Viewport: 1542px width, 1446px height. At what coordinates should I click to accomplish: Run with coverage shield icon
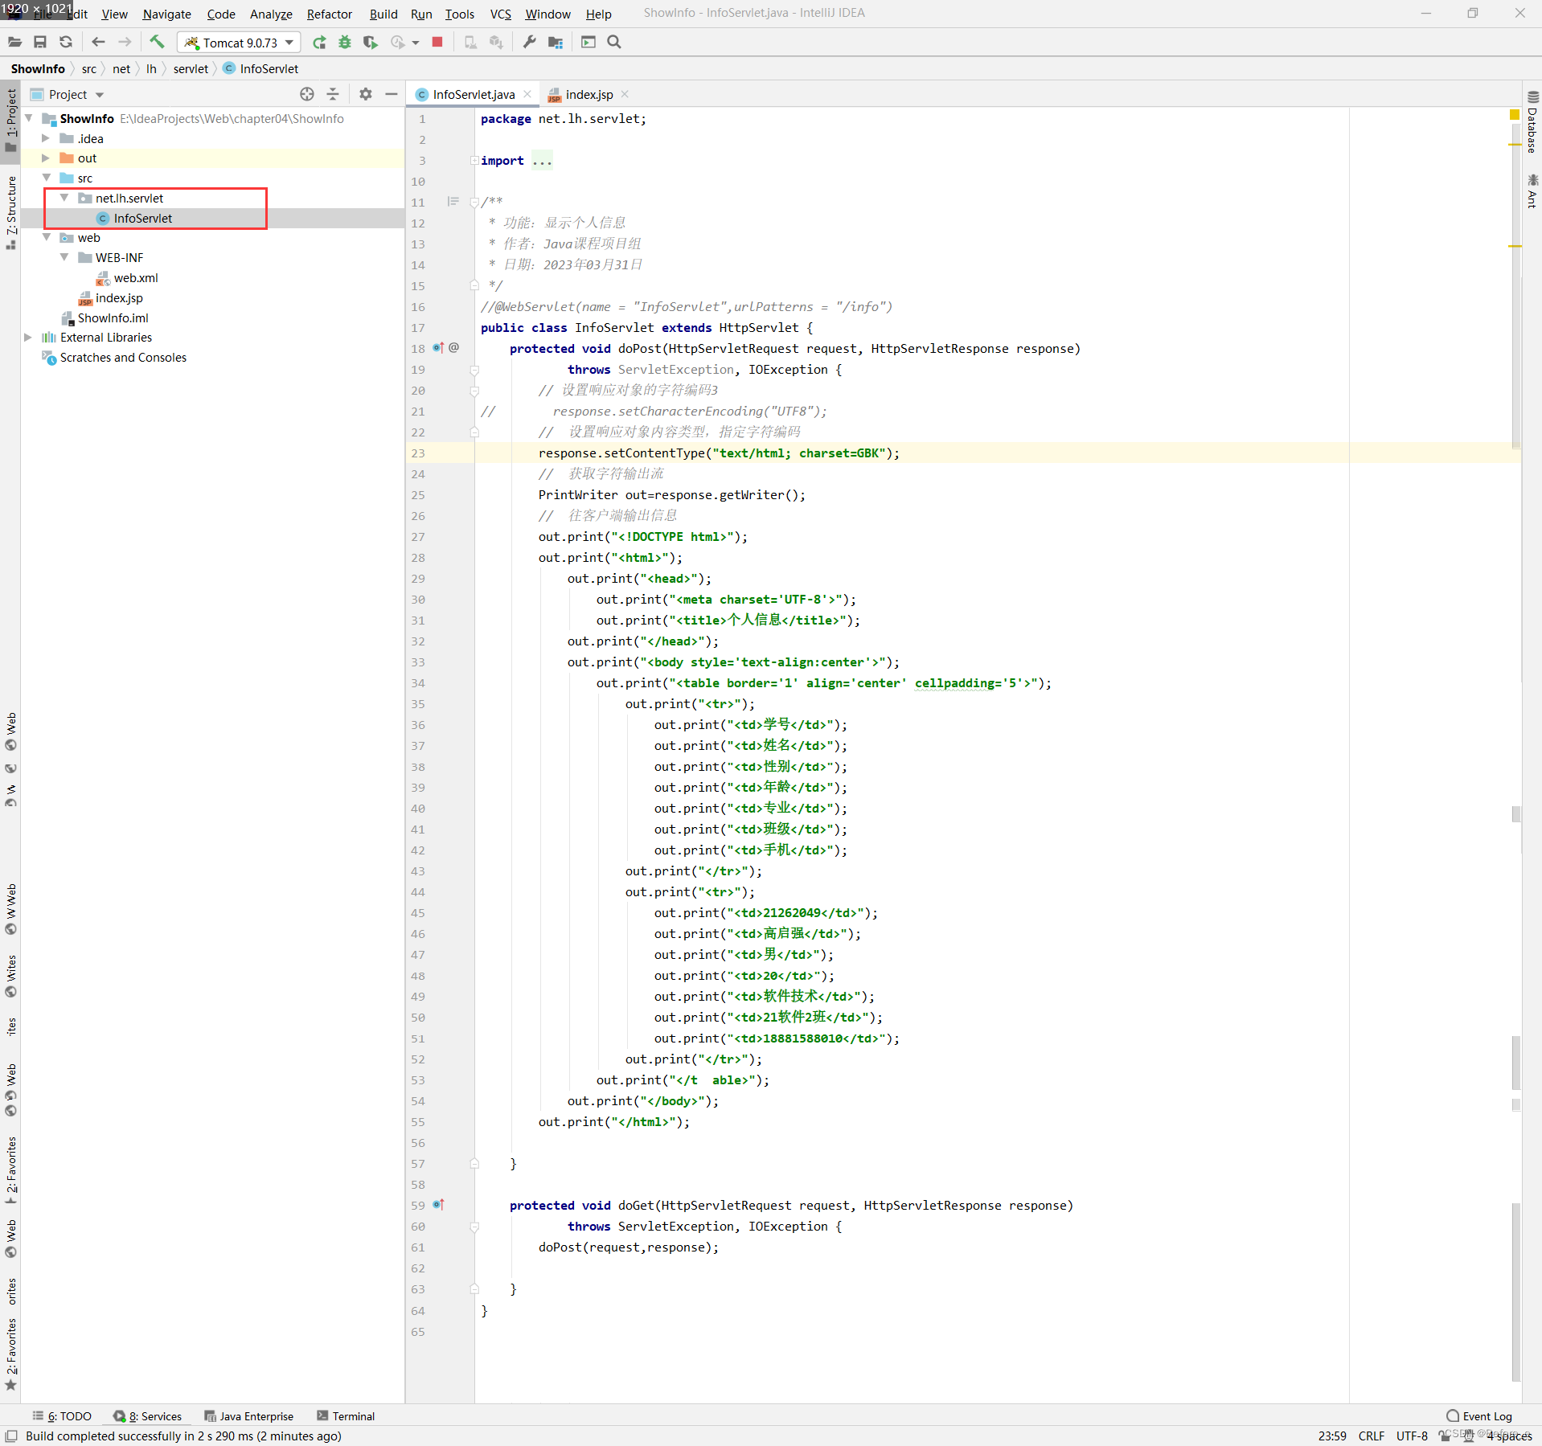pos(370,42)
